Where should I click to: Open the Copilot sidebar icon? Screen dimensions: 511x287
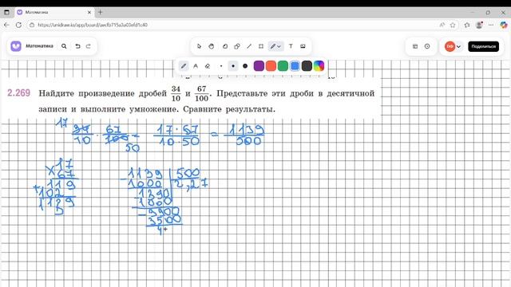[x=504, y=25]
